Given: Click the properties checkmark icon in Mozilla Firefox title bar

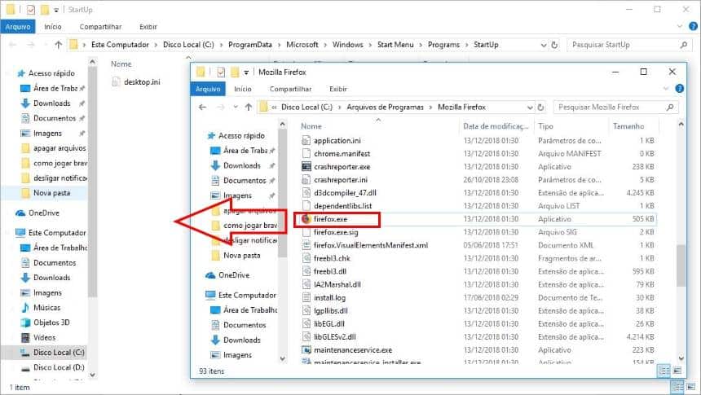Looking at the screenshot, I should pos(221,72).
